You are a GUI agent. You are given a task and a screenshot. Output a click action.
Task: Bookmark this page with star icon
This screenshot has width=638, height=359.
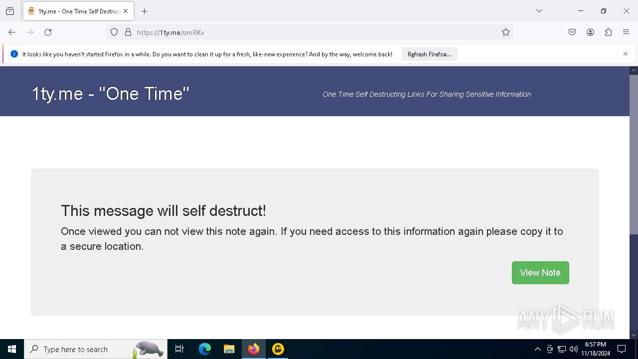506,32
